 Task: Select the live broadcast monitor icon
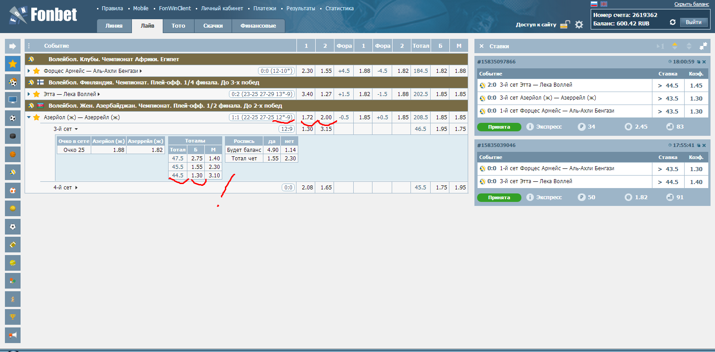(13, 100)
